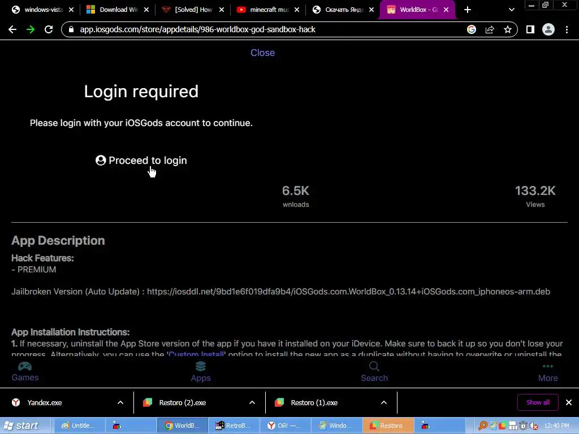Click the Close link on login dialog
Screen dimensions: 579x434
pos(262,53)
